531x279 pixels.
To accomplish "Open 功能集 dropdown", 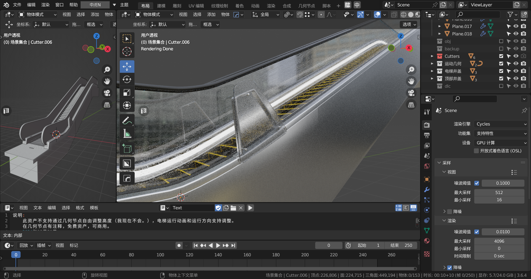I will coord(501,133).
